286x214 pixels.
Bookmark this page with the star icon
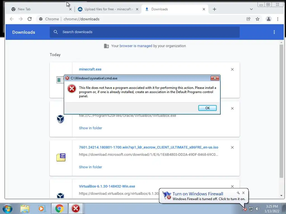click(257, 19)
